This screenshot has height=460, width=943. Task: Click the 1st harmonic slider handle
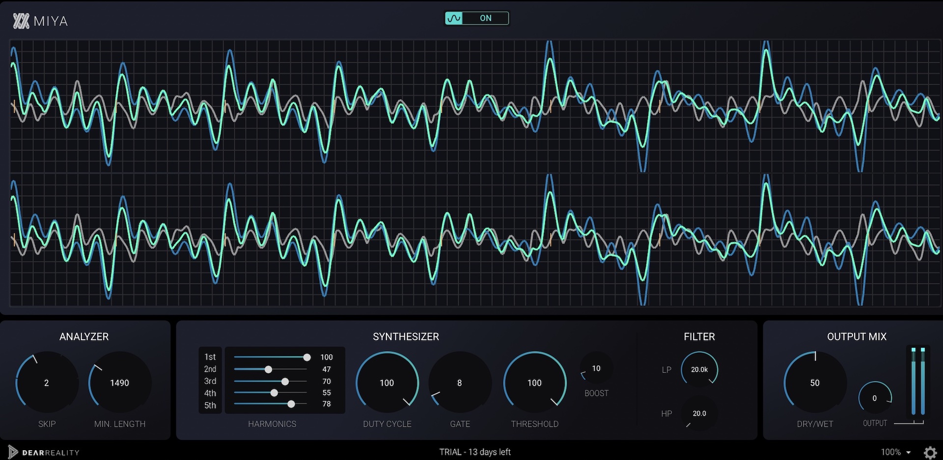tap(306, 358)
